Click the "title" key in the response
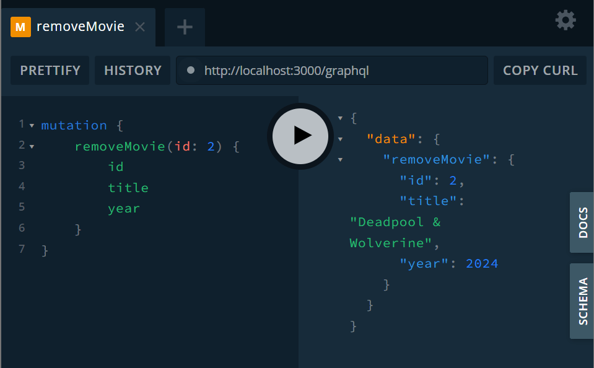Screen dimensions: 594x368 coord(429,201)
